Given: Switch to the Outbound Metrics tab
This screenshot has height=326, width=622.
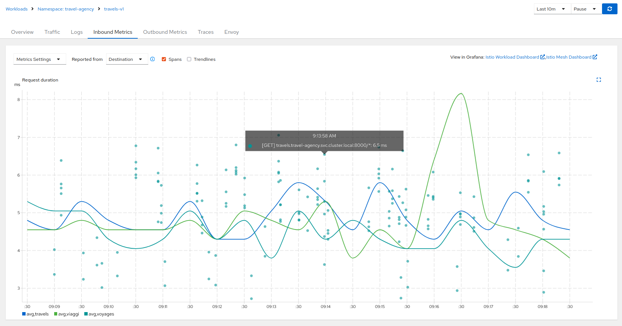Looking at the screenshot, I should point(165,32).
